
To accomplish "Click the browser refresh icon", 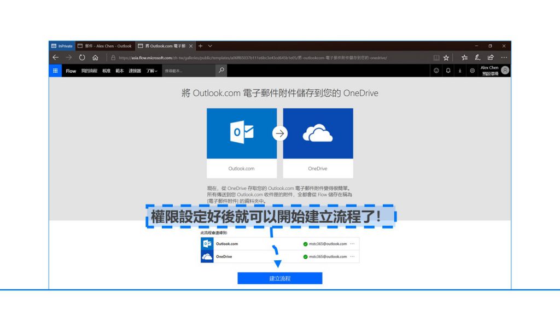I will point(82,57).
